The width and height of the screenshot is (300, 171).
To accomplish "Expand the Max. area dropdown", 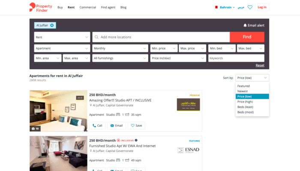I will [76, 58].
